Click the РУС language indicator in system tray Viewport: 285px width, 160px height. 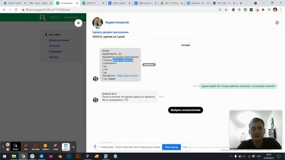click(259, 156)
